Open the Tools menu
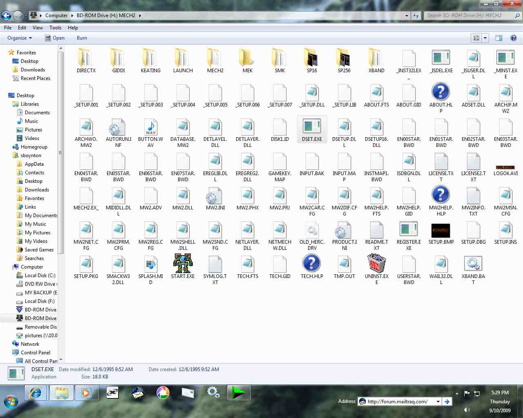523x418 pixels. coord(55,27)
